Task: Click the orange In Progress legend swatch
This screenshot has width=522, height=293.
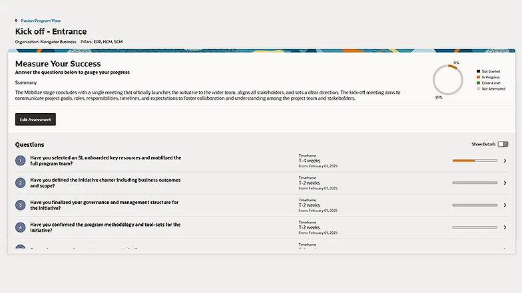Action: click(478, 77)
